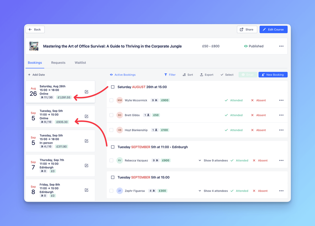Click edit icon on Aug 26th date card
Image resolution: width=315 pixels, height=226 pixels.
(87, 92)
